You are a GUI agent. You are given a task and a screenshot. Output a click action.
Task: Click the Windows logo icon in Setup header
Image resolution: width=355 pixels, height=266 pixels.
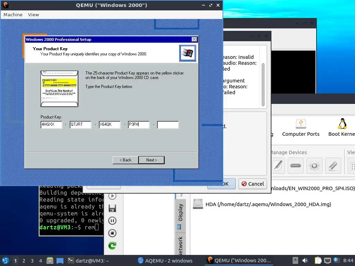click(x=188, y=53)
